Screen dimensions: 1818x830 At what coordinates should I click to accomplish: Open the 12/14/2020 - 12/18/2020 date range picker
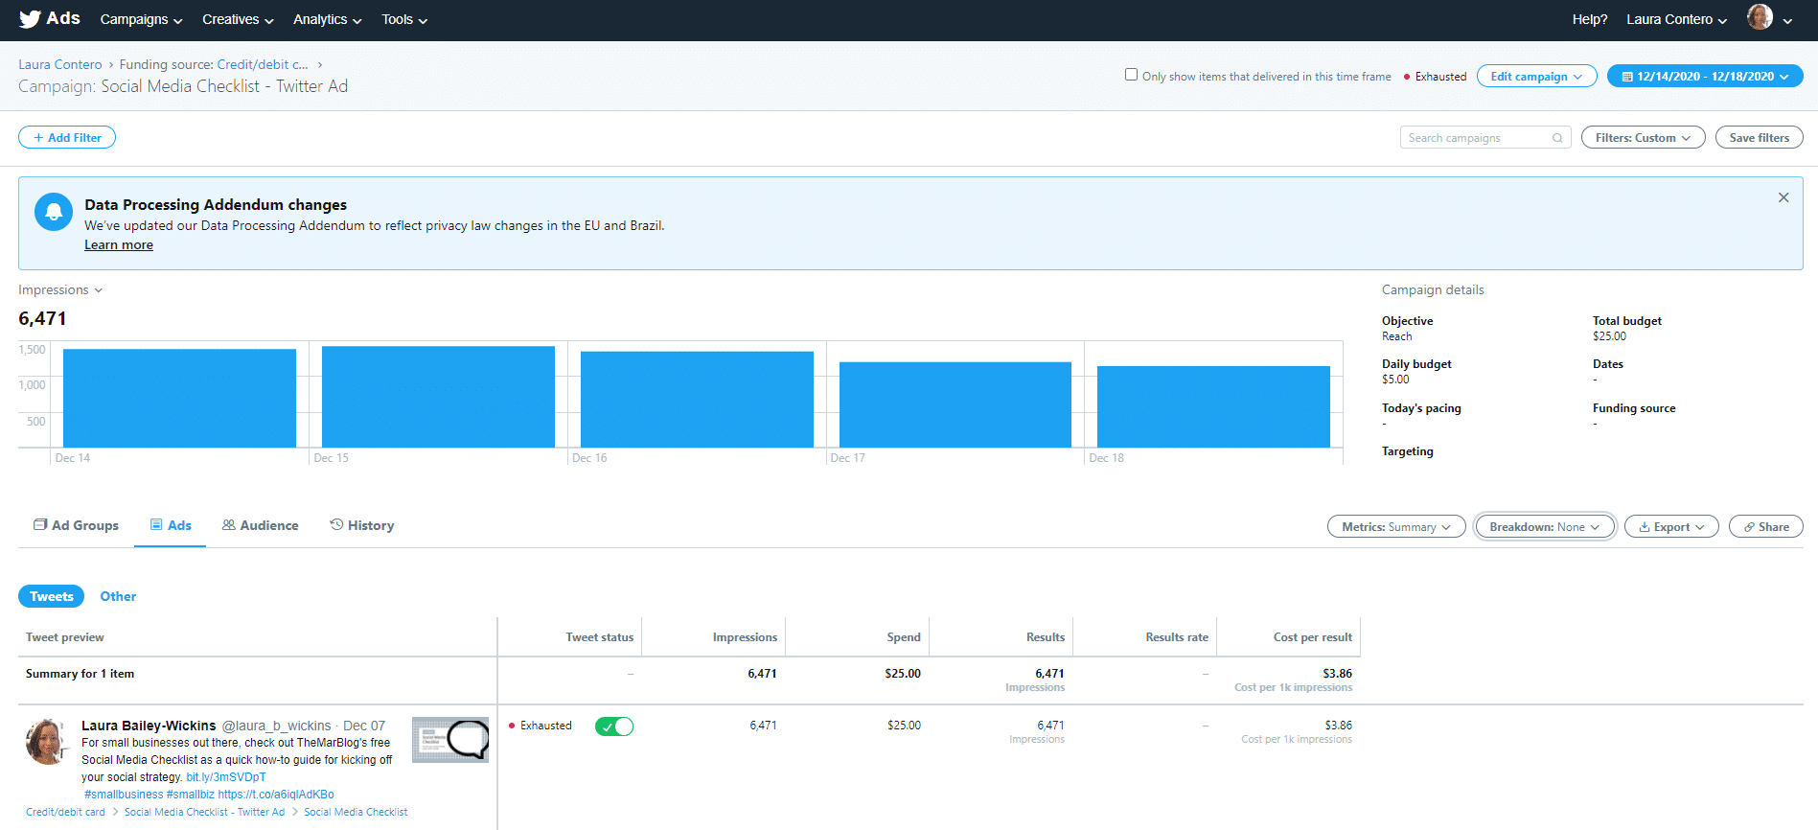point(1705,77)
